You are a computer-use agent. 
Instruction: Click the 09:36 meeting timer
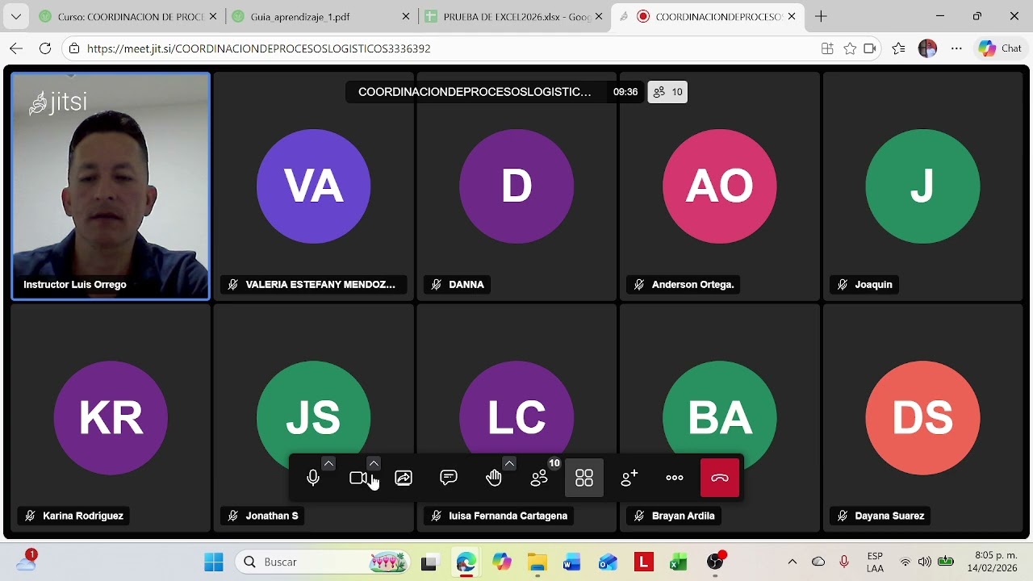tap(625, 92)
